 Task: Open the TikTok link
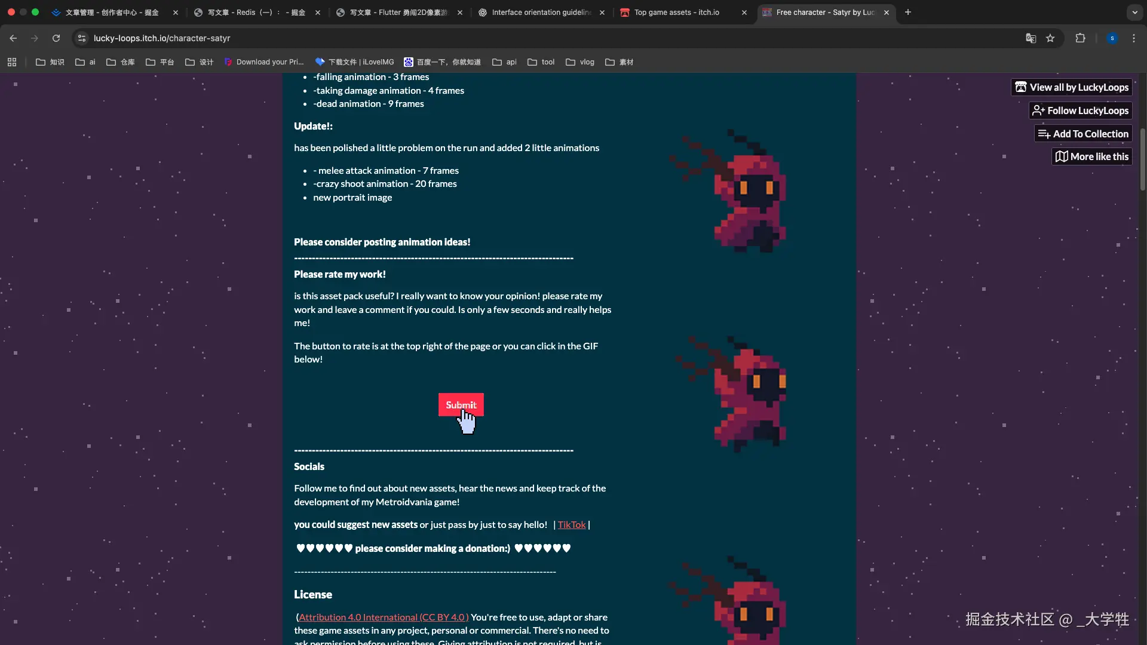coord(571,524)
